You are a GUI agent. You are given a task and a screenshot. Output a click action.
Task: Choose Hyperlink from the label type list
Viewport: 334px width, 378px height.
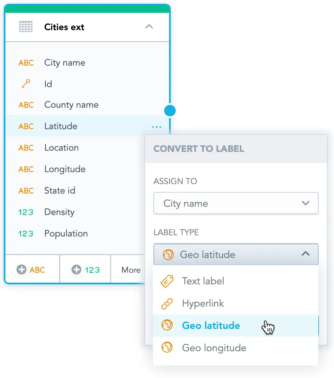(202, 303)
